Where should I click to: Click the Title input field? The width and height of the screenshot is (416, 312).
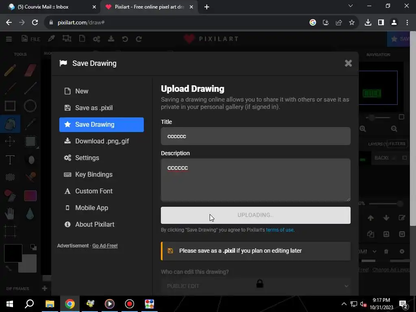(x=256, y=136)
